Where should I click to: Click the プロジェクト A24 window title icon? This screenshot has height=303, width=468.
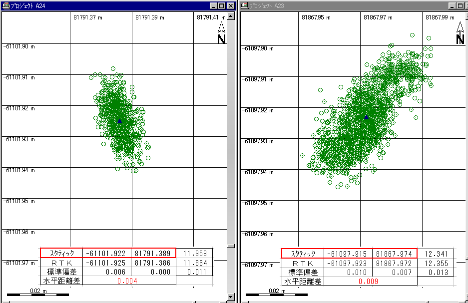(x=6, y=5)
